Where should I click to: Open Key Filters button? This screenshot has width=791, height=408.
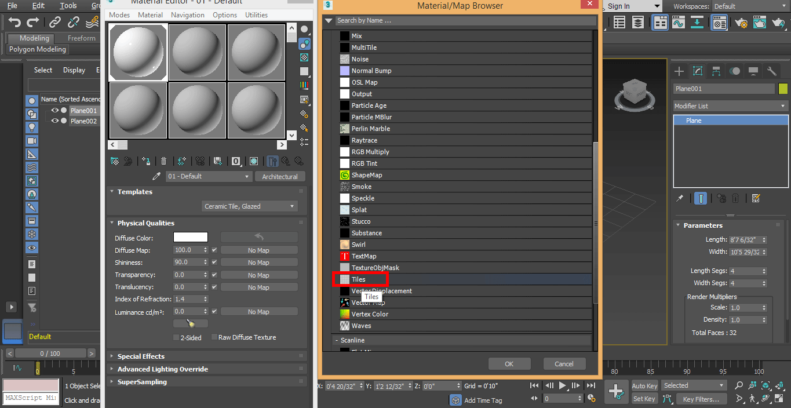pyautogui.click(x=701, y=399)
